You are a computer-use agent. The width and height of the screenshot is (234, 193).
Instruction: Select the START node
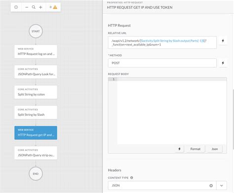pyautogui.click(x=36, y=31)
